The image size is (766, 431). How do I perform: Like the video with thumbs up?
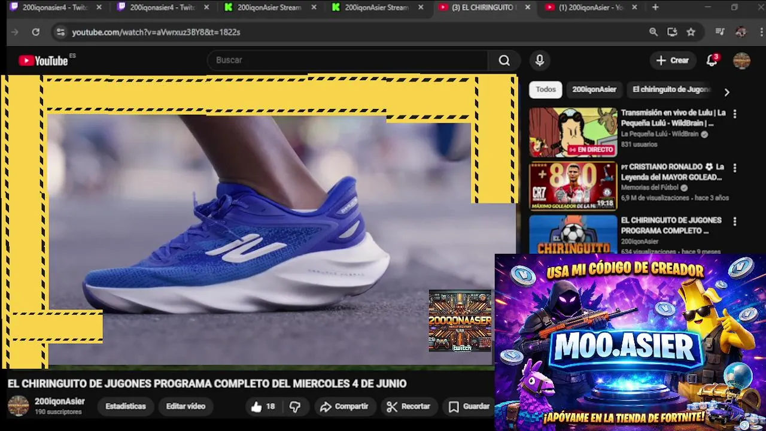click(257, 407)
